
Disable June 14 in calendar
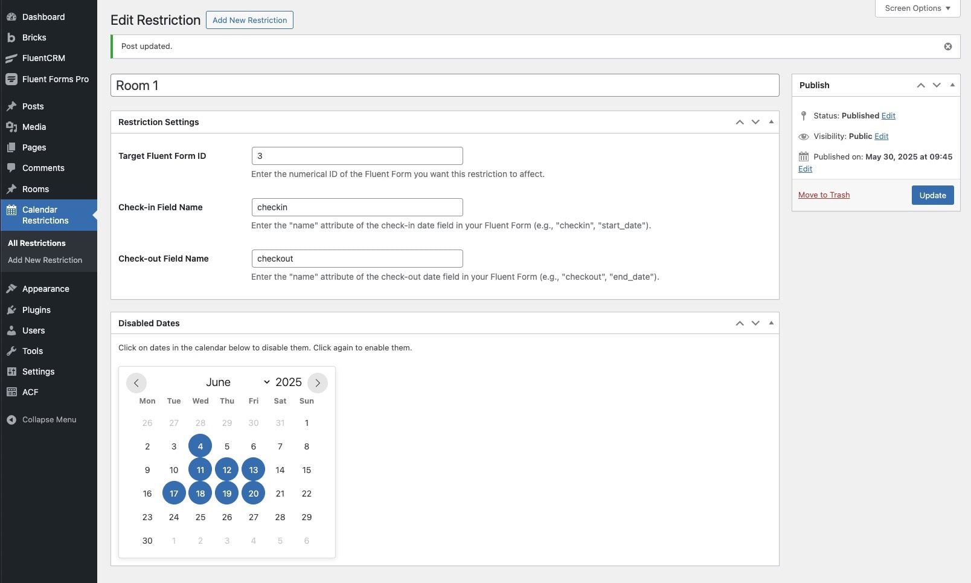click(280, 470)
